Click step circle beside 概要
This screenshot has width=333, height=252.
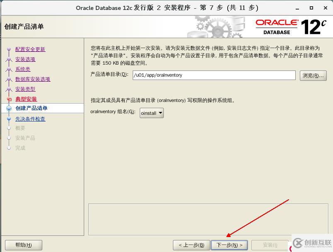[9, 128]
